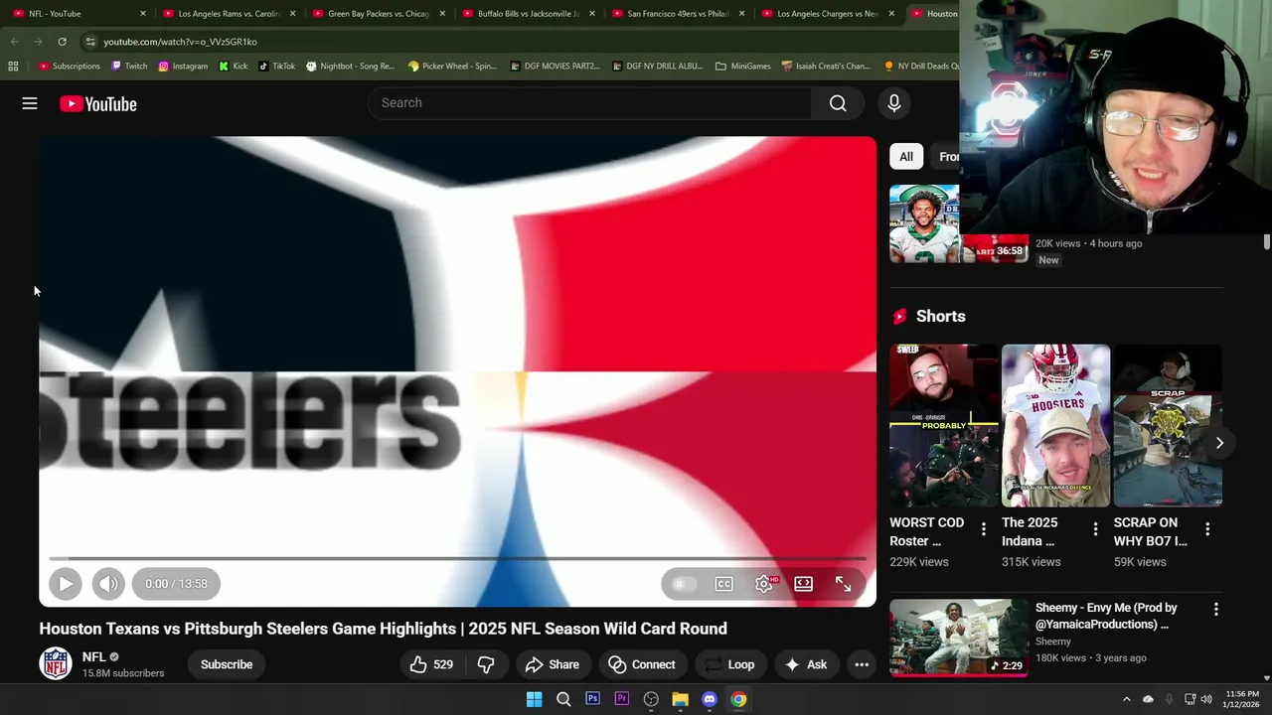Open The 2025 Indiana short thumbnail
This screenshot has height=715, width=1272.
click(1055, 425)
